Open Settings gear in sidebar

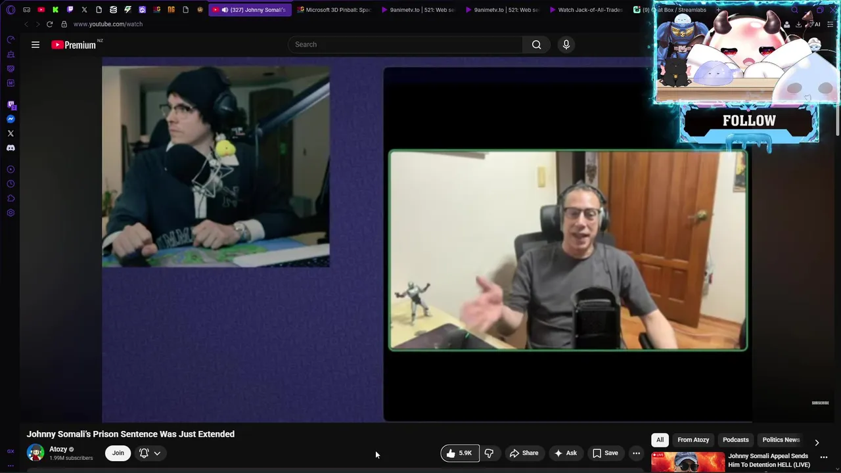[11, 213]
